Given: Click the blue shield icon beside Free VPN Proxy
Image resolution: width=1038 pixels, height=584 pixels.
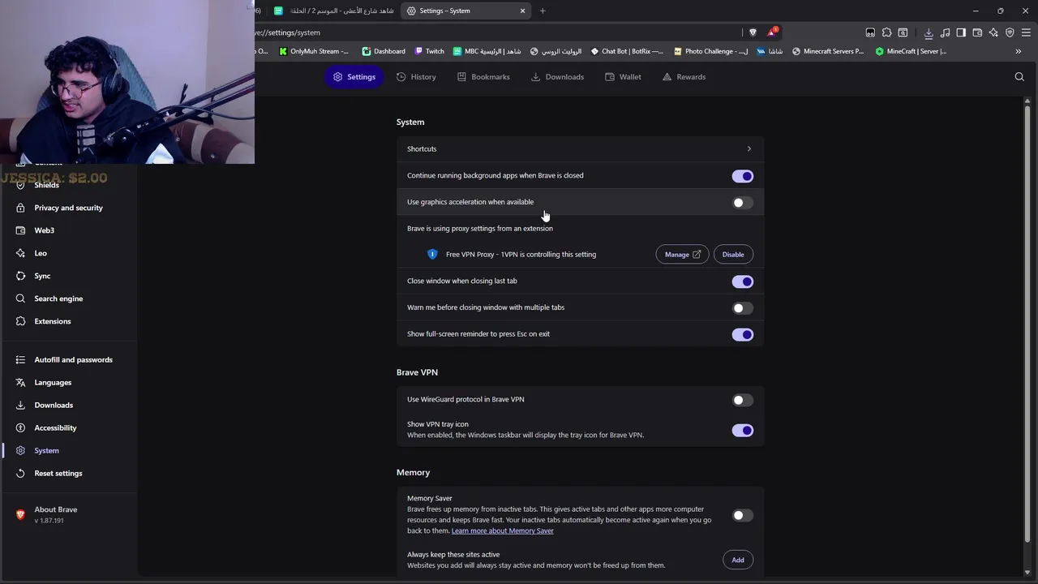Looking at the screenshot, I should click(432, 254).
